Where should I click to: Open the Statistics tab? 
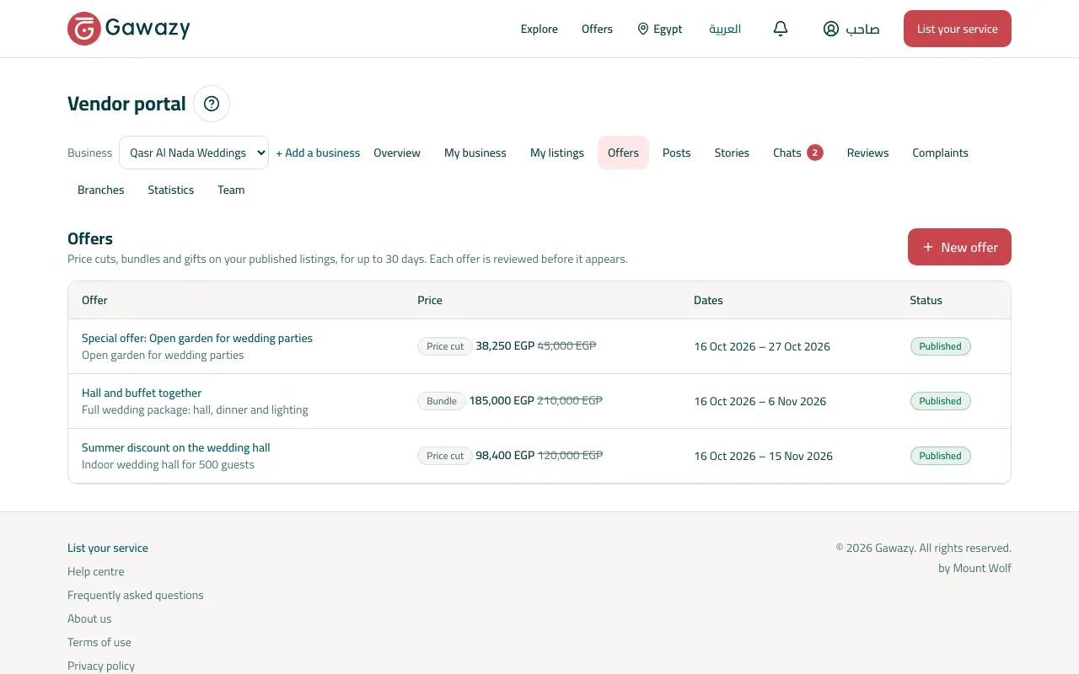[171, 190]
